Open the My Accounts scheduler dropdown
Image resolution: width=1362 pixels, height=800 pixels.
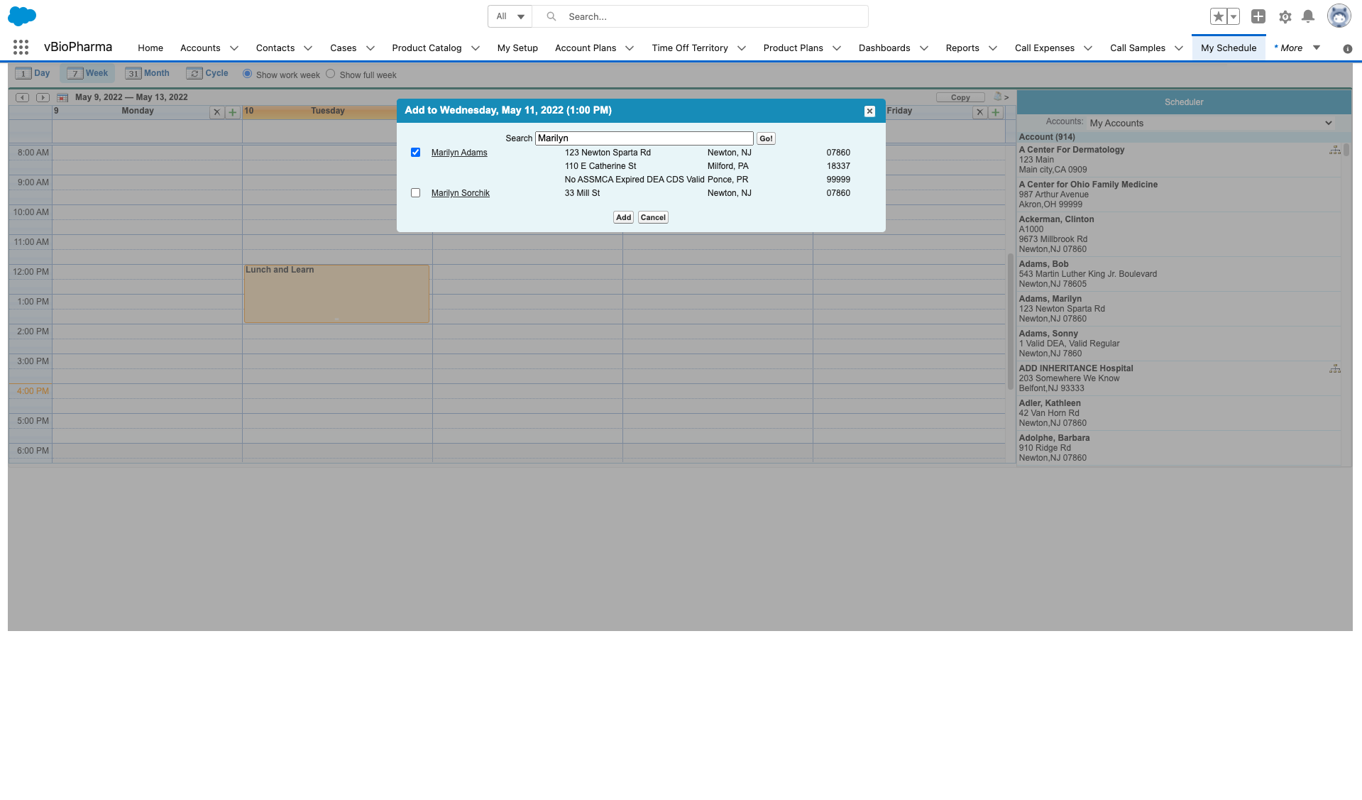click(1210, 123)
